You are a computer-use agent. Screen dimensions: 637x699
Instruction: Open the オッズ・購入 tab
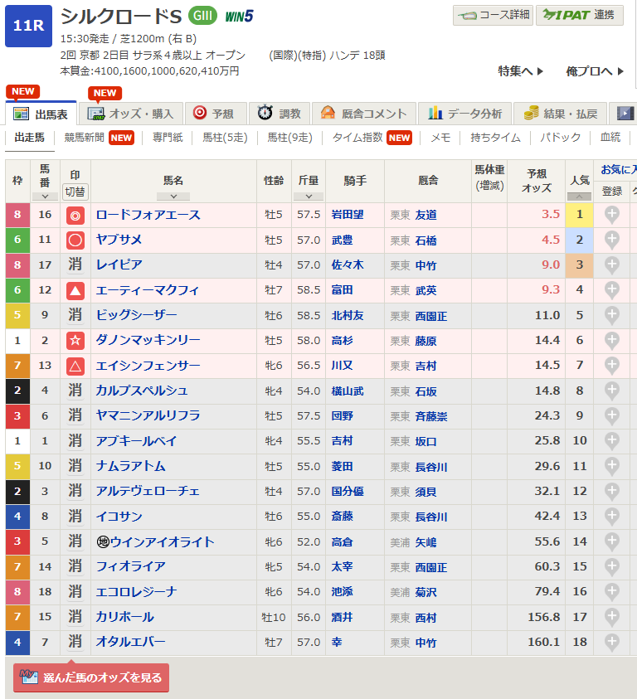tap(131, 114)
